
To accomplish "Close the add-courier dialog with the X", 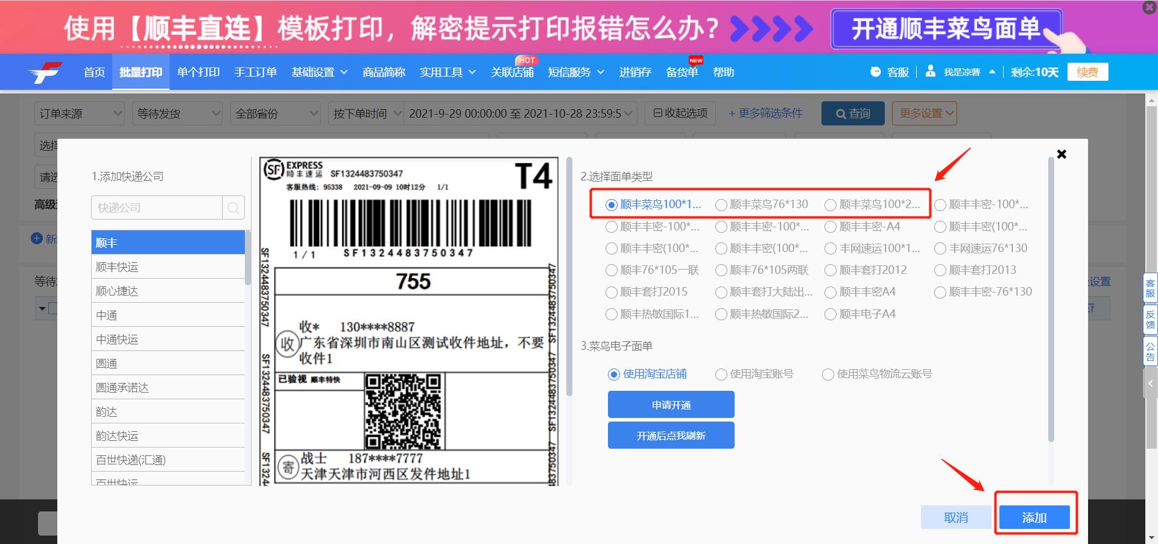I will [1061, 154].
